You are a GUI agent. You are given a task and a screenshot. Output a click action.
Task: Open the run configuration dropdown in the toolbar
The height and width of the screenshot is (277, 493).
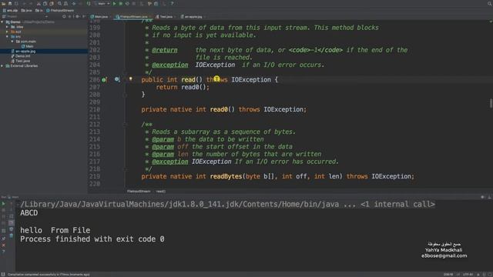[102, 3]
